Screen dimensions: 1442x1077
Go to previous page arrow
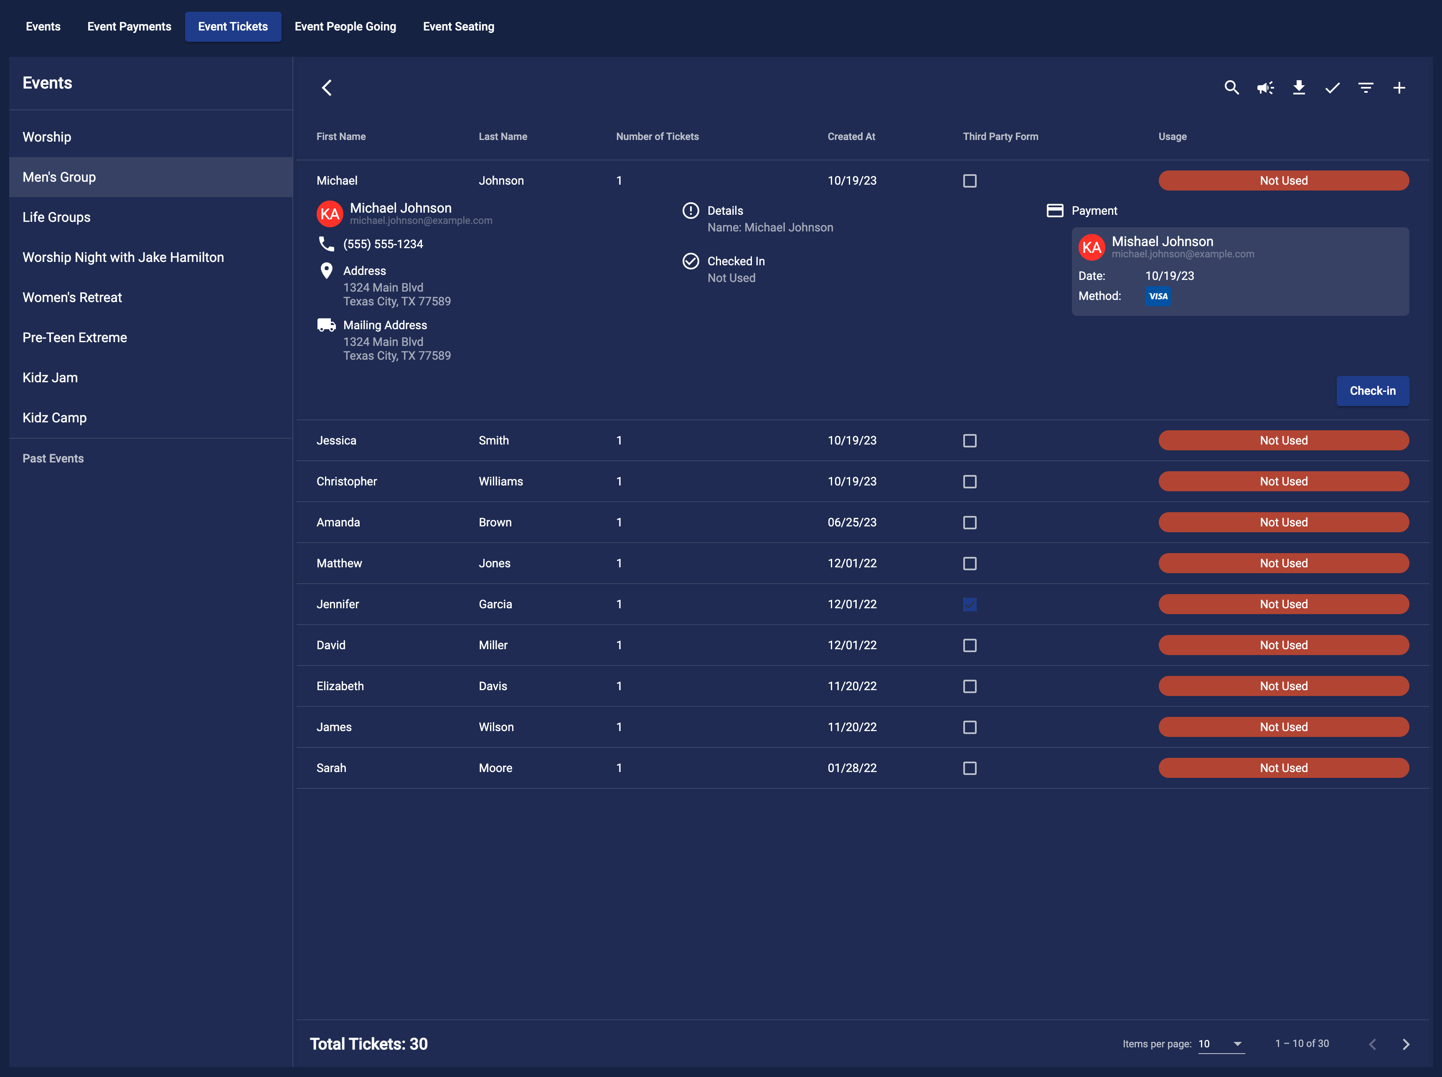tap(1373, 1044)
